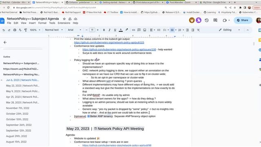Add a comment from the toolbar
The height and width of the screenshot is (147, 261).
tap(139, 30)
